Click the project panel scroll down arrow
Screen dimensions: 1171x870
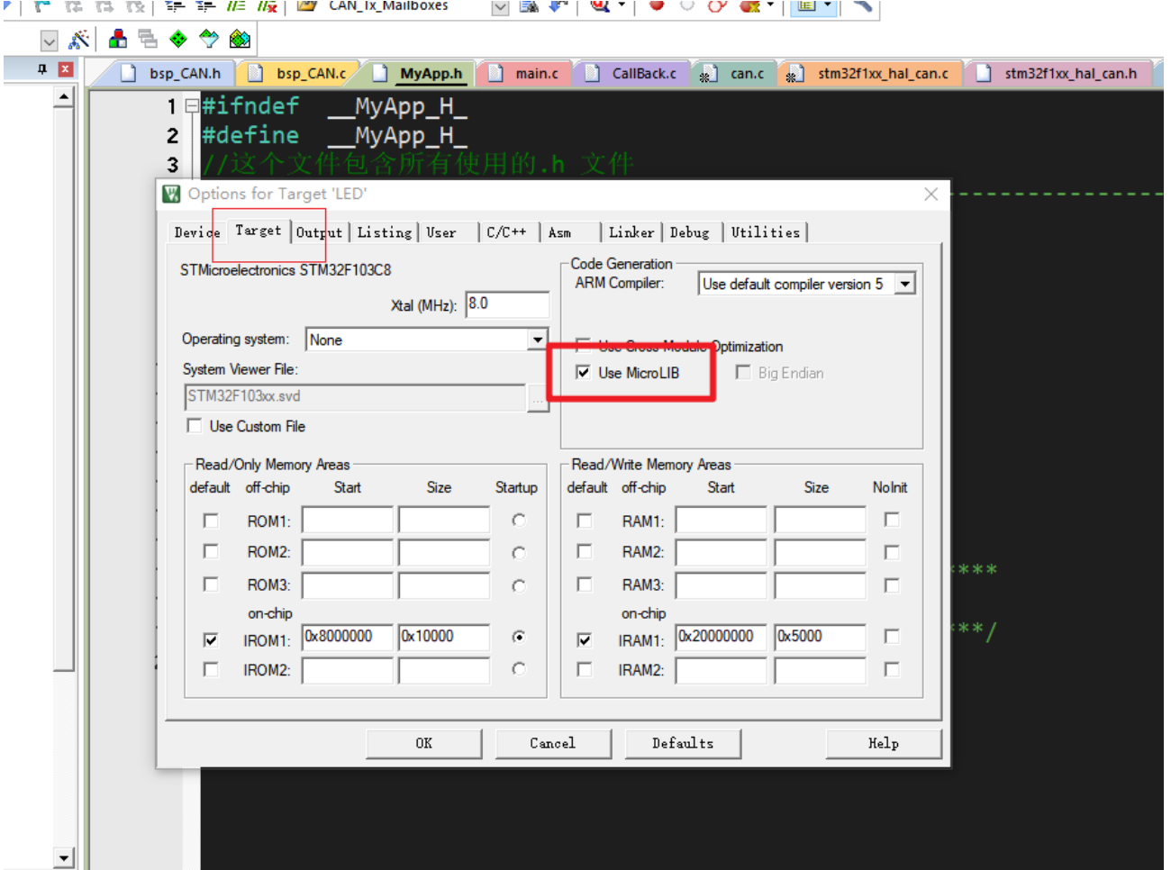pyautogui.click(x=63, y=857)
